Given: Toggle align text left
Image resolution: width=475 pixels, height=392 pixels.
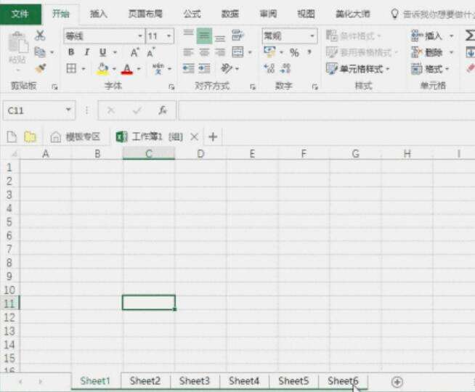Looking at the screenshot, I should pyautogui.click(x=188, y=52).
